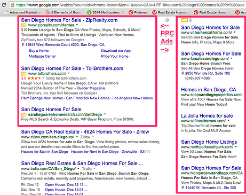Click Houses for Sale in San Diego link
Viewport: 246px width, 195px height.
[44, 152]
